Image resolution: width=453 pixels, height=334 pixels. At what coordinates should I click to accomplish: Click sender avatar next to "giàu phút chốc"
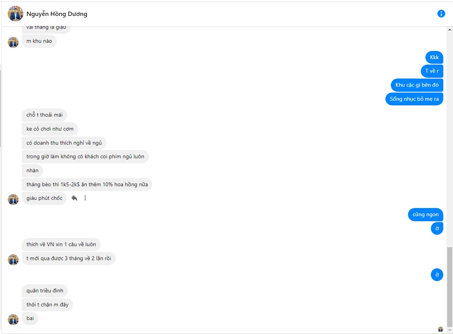[13, 199]
